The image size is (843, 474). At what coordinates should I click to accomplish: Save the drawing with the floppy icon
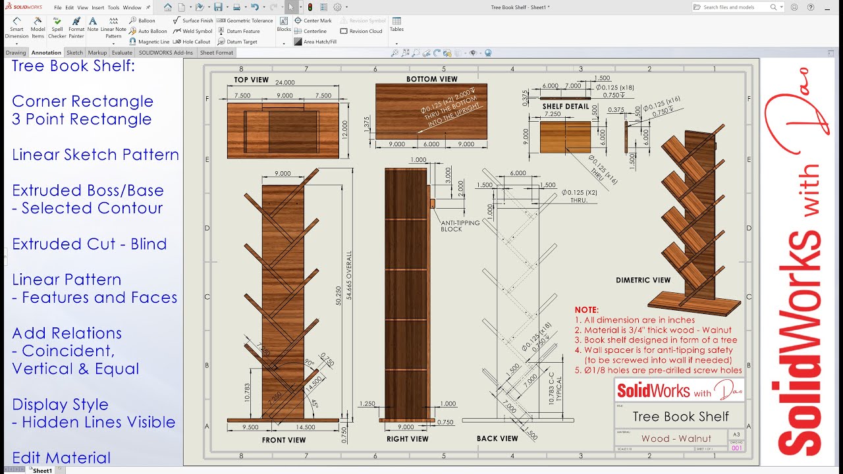coord(218,7)
